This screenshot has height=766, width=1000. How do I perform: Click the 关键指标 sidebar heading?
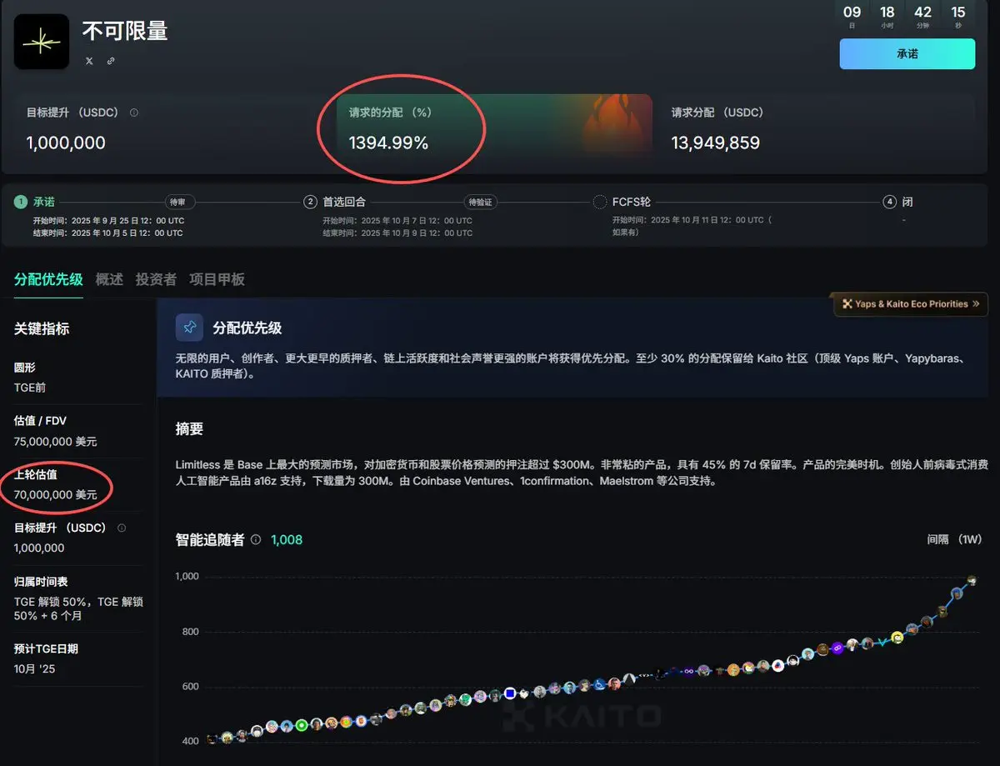42,329
